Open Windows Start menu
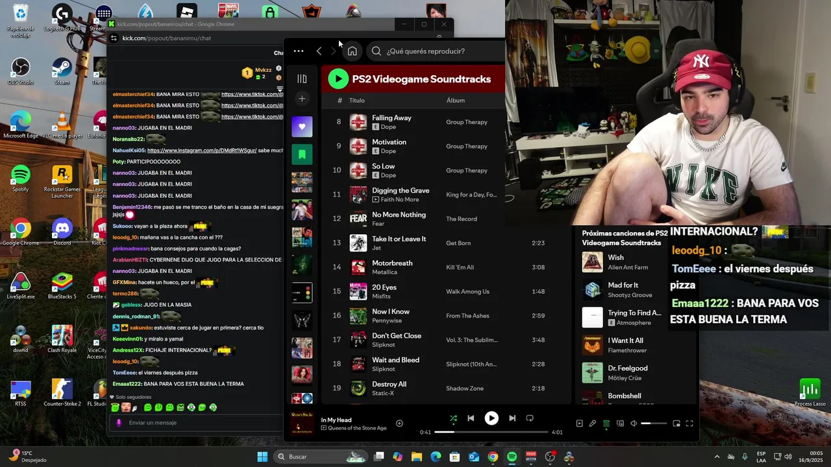This screenshot has height=467, width=831. click(x=262, y=457)
